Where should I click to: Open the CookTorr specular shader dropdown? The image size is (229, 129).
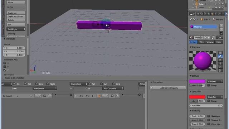point(215,97)
